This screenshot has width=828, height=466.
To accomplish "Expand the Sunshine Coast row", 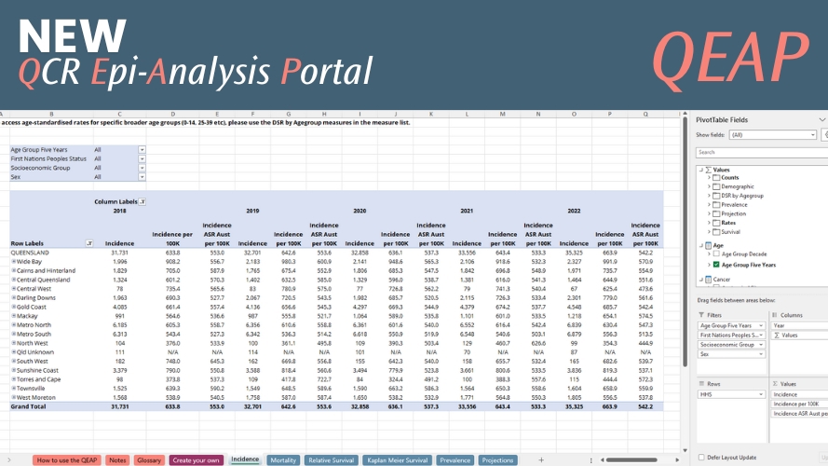I will (x=14, y=370).
